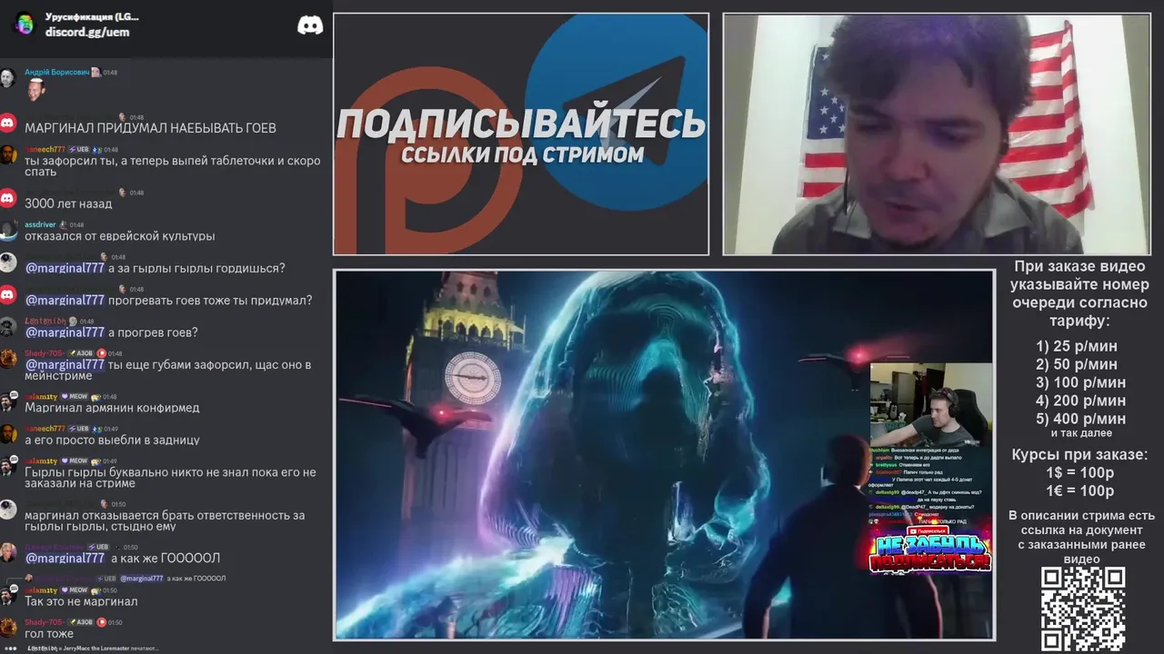Click the assdriver username
This screenshot has height=654, width=1164.
[40, 224]
